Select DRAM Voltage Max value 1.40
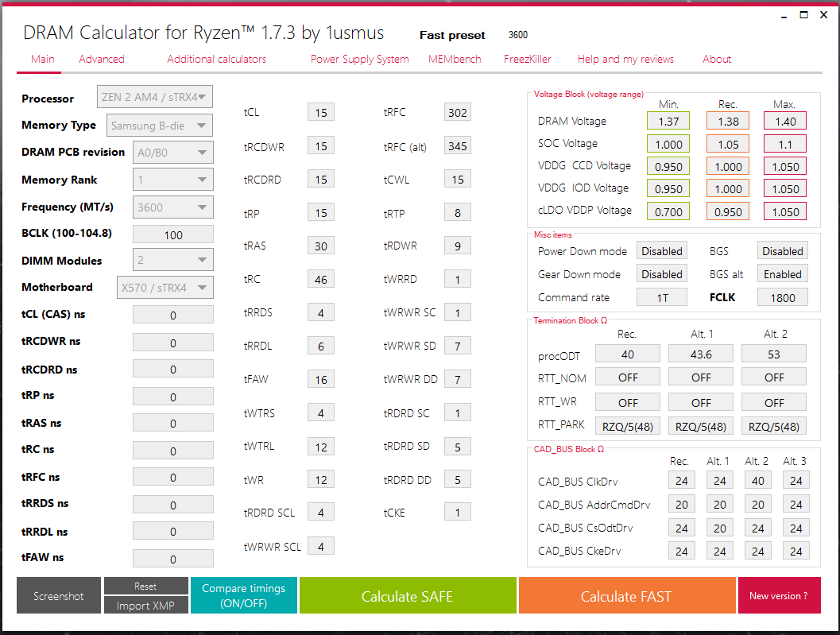Image resolution: width=840 pixels, height=635 pixels. (x=785, y=121)
